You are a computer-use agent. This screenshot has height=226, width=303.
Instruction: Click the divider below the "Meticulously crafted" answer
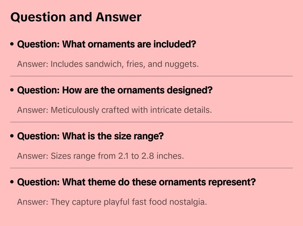pos(151,122)
